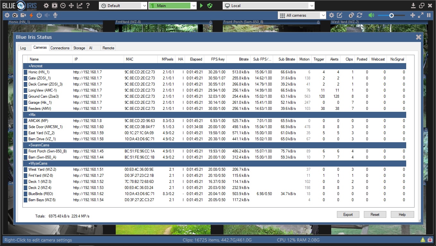Open camera settings gear in blue toolbar
The height and width of the screenshot is (246, 436).
point(7,15)
